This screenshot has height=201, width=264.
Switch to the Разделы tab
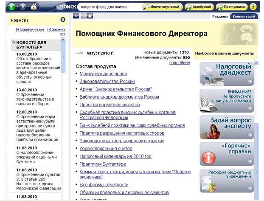pyautogui.click(x=220, y=17)
